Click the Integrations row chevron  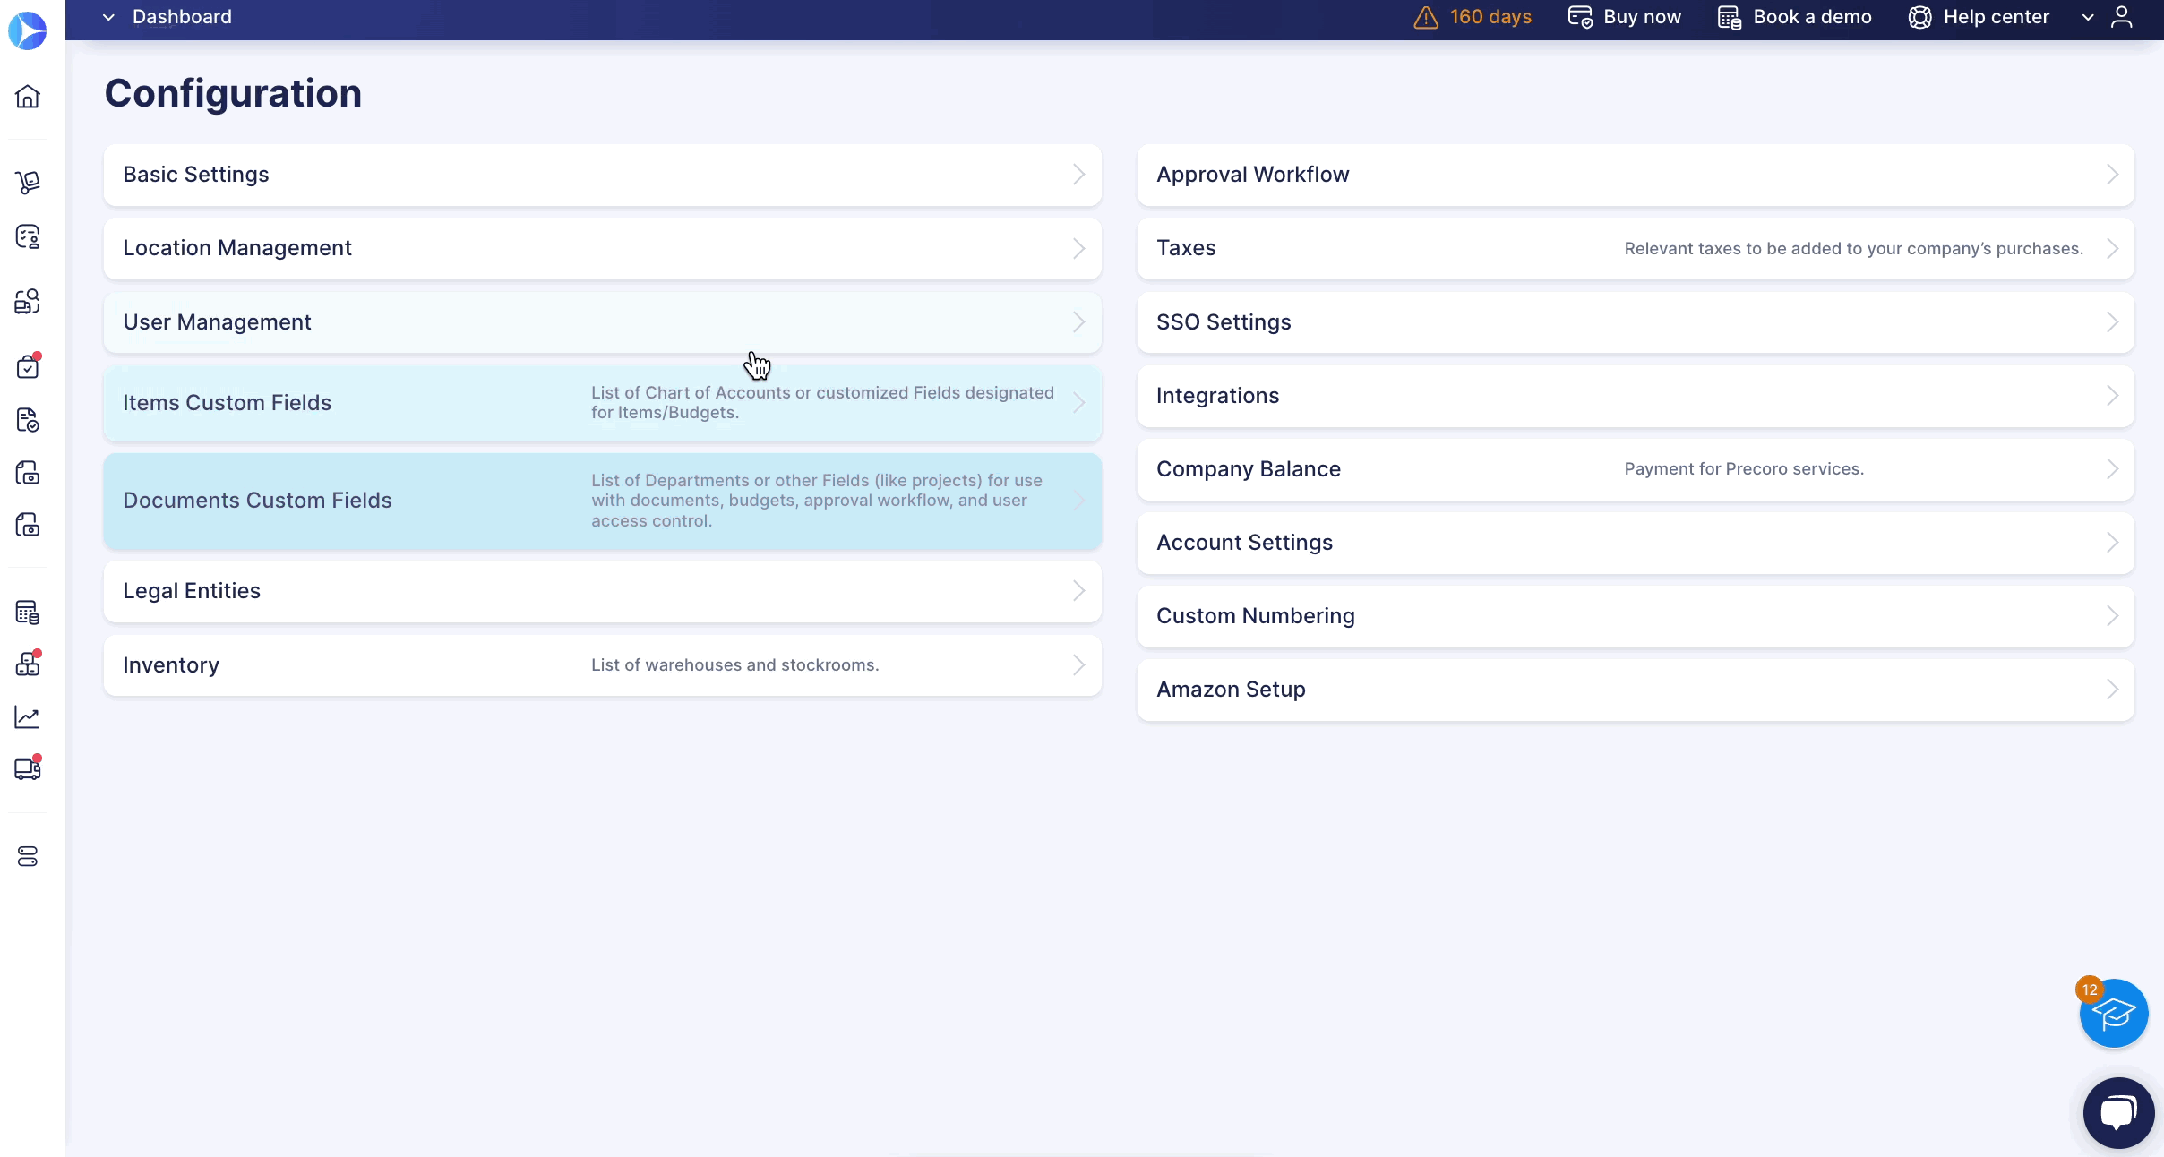point(2112,396)
